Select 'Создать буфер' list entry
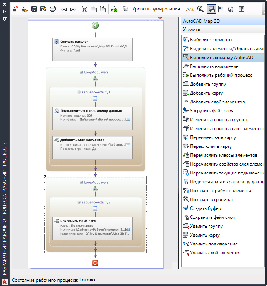Image resolution: width=267 pixels, height=286 pixels. 223,208
